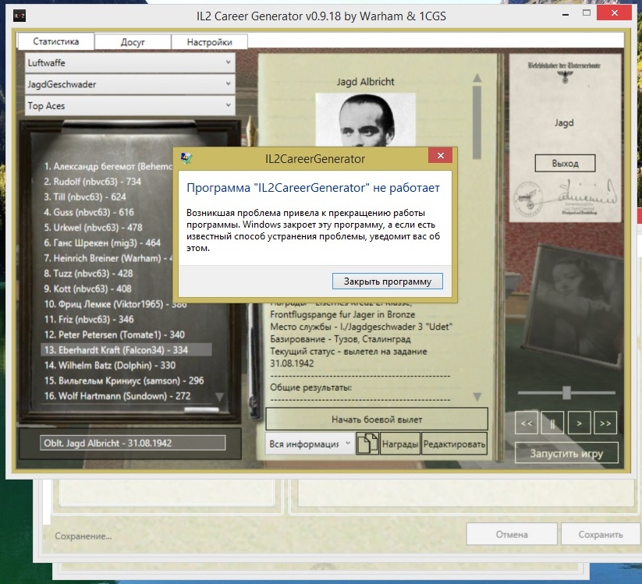Click the Редактировать button
Viewport: 642px width, 584px height.
pyautogui.click(x=454, y=444)
